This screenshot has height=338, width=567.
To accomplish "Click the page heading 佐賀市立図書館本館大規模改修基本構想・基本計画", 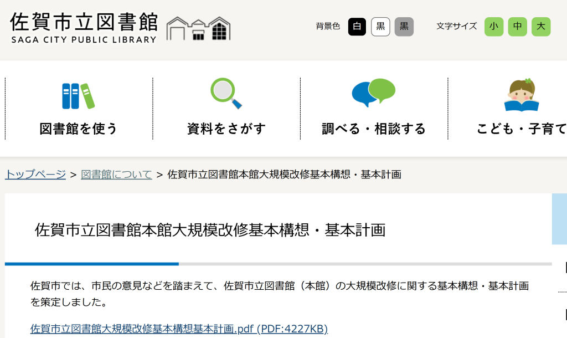I will (x=210, y=230).
